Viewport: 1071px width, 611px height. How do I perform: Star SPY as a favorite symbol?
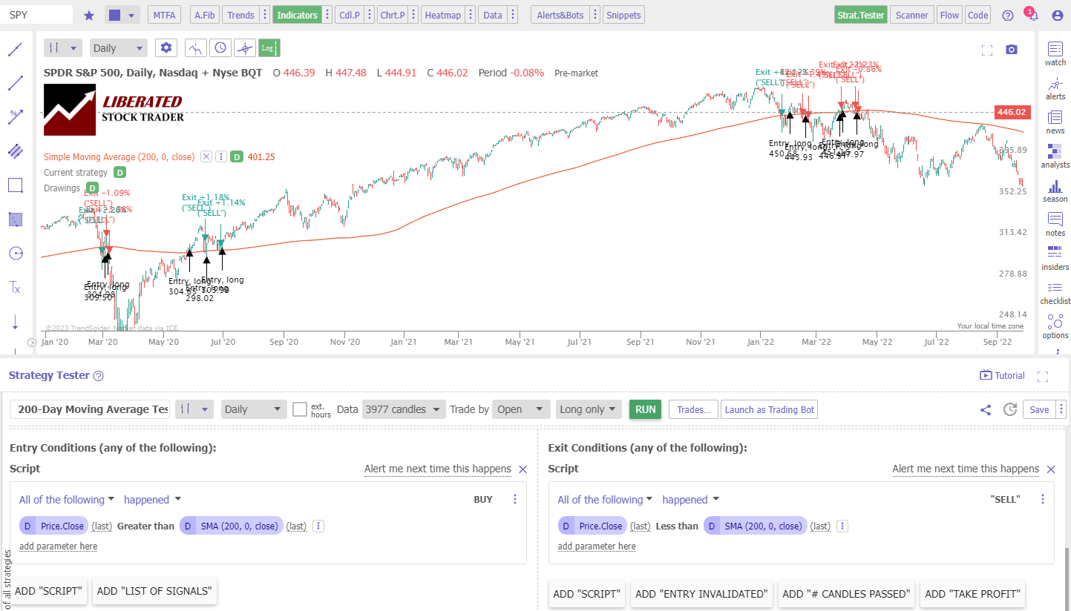click(x=89, y=14)
